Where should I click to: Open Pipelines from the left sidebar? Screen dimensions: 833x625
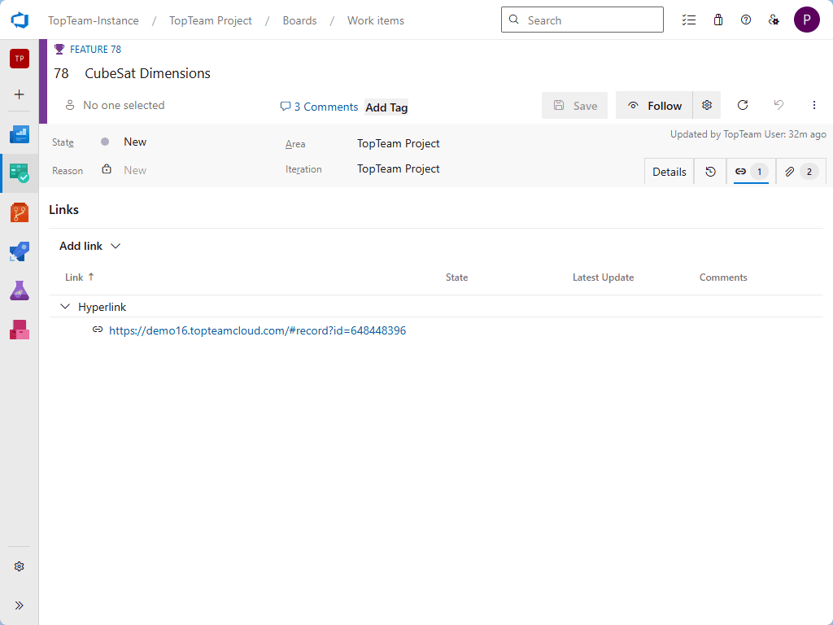pos(20,251)
